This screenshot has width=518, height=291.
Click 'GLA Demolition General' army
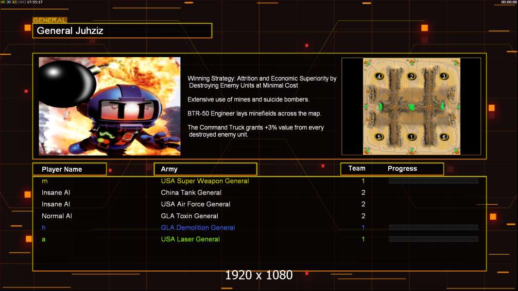(198, 227)
